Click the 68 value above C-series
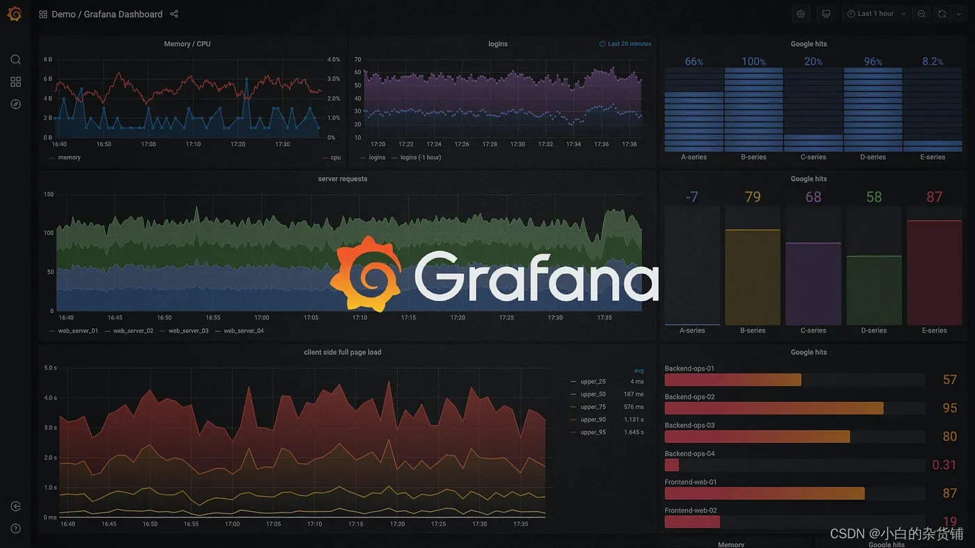Image resolution: width=975 pixels, height=548 pixels. pos(813,197)
